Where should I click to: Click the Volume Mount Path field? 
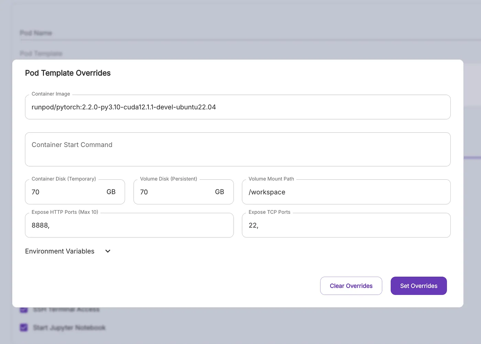(346, 192)
